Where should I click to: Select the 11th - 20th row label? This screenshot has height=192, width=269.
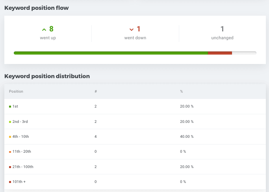pos(22,152)
